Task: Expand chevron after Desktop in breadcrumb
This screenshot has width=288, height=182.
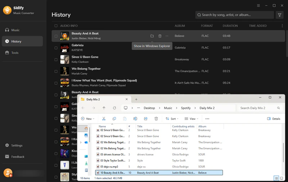Action: [x=159, y=108]
